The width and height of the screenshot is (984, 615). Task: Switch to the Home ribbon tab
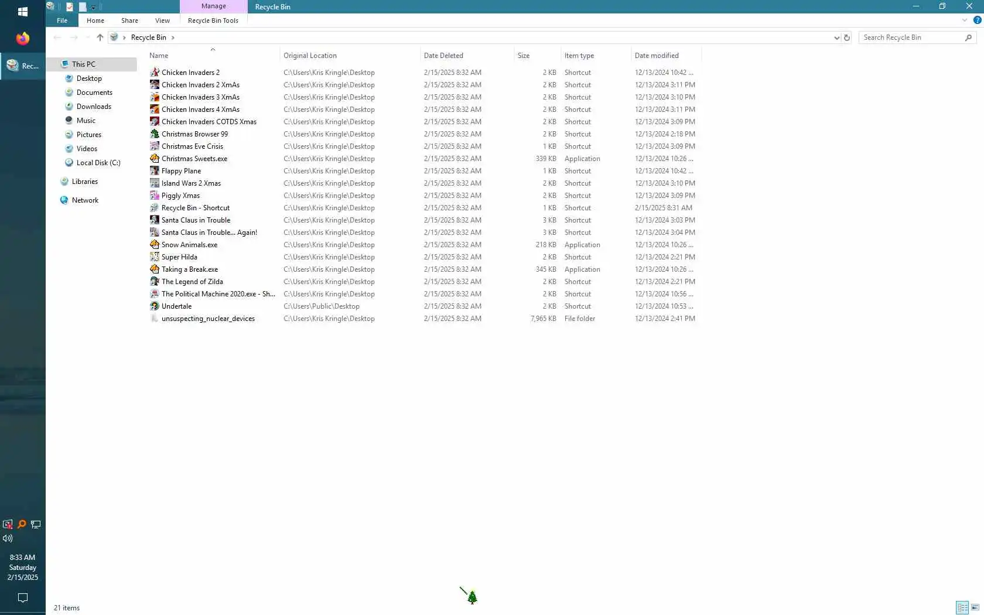pyautogui.click(x=95, y=20)
